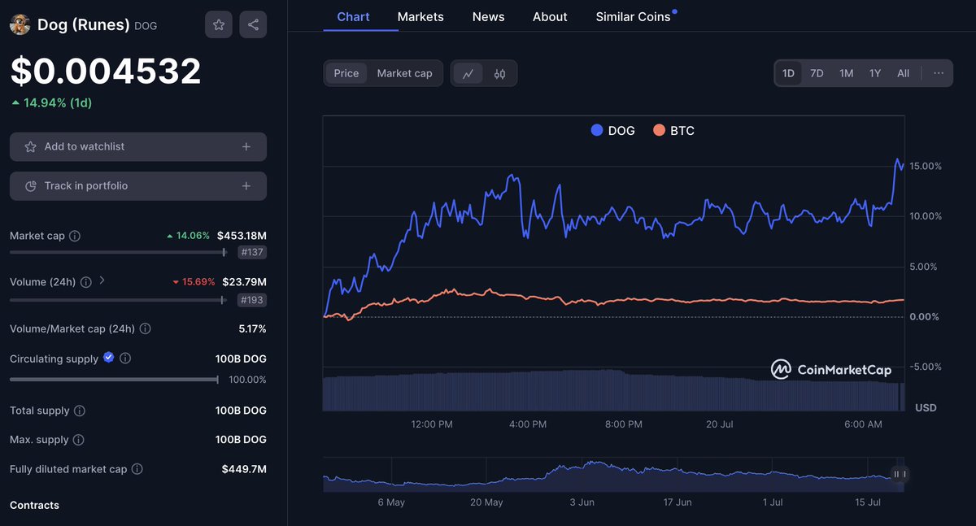Open the Chart tab
This screenshot has height=526, width=976.
click(353, 16)
